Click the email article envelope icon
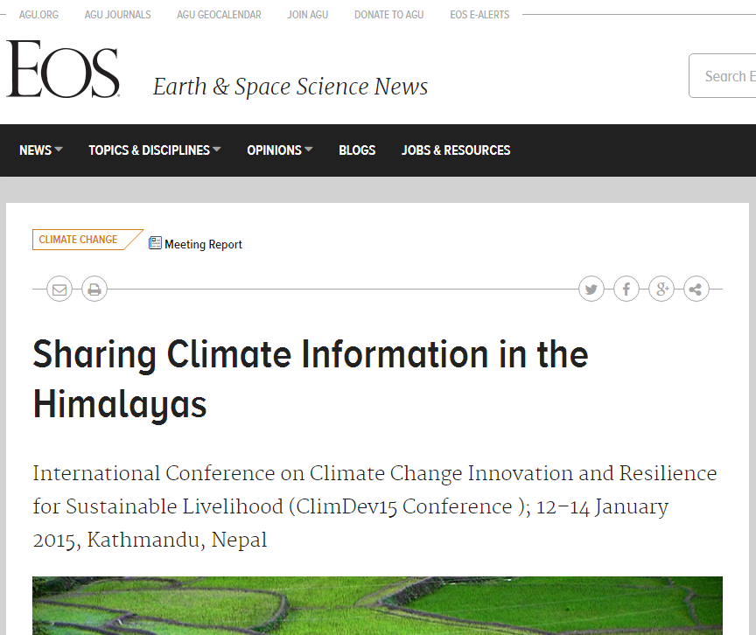Image resolution: width=756 pixels, height=635 pixels. click(x=59, y=290)
